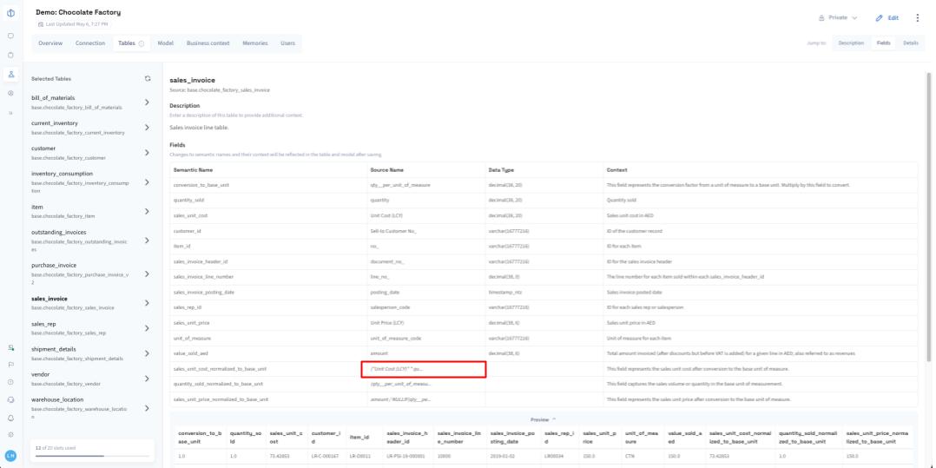
Task: Click the LN user avatar
Action: 10,455
